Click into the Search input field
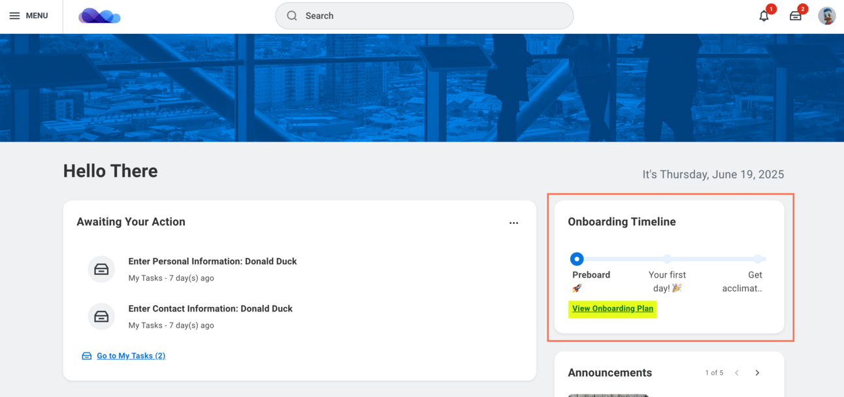The width and height of the screenshot is (844, 397). (425, 16)
